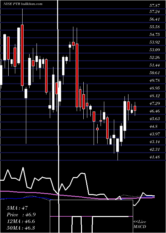Click the 54.75 price axis label
The image size is (166, 233).
coord(155,35)
